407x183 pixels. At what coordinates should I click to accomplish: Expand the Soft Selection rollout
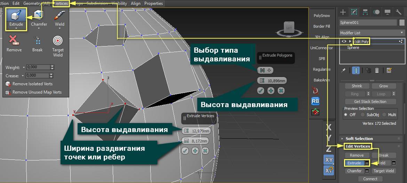click(359, 138)
